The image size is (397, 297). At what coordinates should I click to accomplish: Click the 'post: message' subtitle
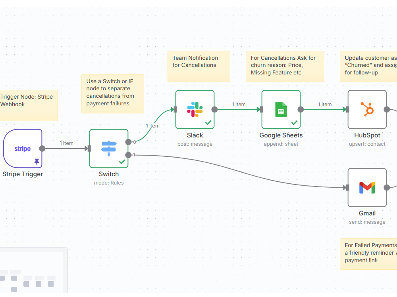(x=195, y=144)
